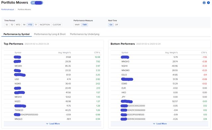
Task: Open the help question mark icon
Action: tap(208, 3)
